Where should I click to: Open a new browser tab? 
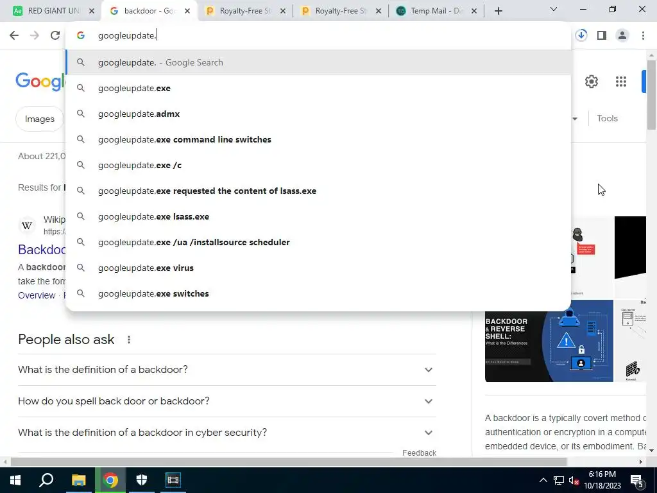tap(498, 11)
